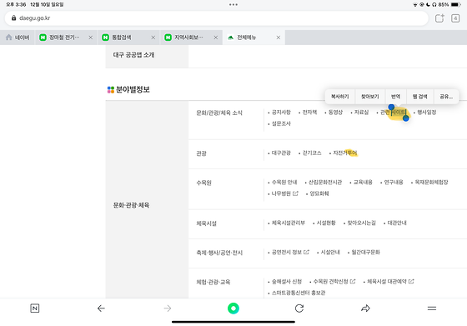Choose 복사하기 in the selection popup
This screenshot has width=467, height=326.
click(x=340, y=97)
